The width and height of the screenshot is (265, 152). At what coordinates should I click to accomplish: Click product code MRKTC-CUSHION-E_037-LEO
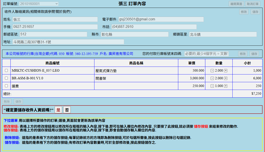pyautogui.click(x=36, y=70)
